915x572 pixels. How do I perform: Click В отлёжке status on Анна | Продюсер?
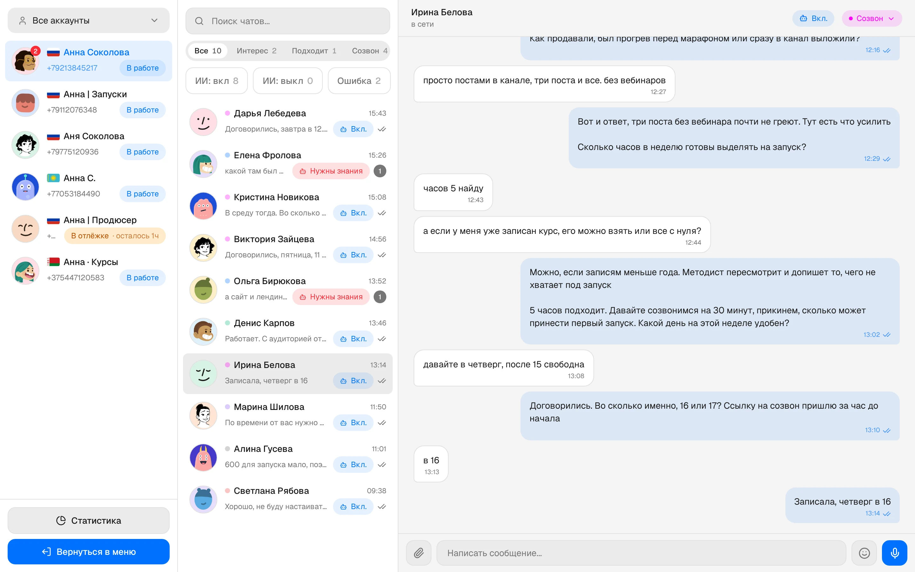[115, 236]
